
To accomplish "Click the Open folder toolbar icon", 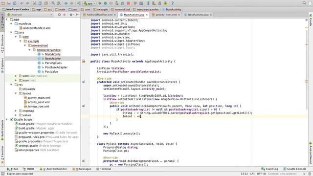I will 3,3.
